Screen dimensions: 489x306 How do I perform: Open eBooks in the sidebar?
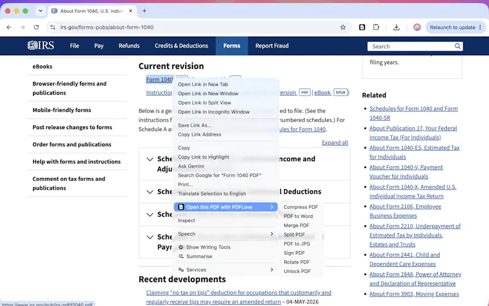(42, 67)
